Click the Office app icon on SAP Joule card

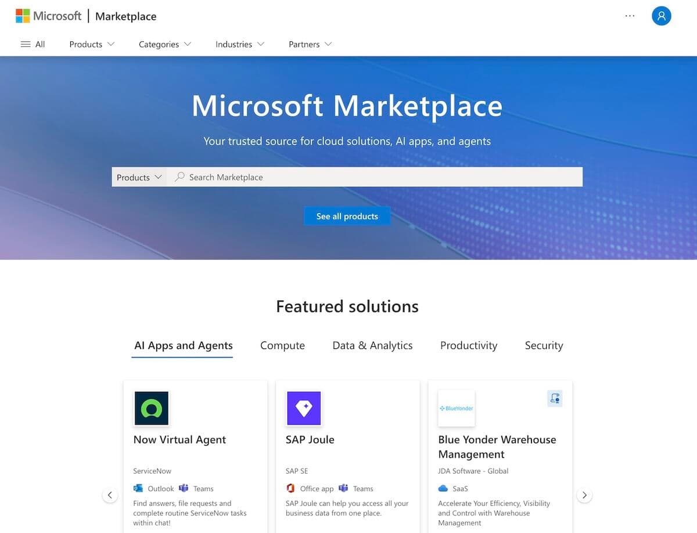pos(290,488)
